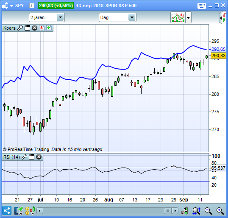Screen dimensions: 228x218
Task: Toggle the RSI (14) panel window icon
Action: point(31,157)
